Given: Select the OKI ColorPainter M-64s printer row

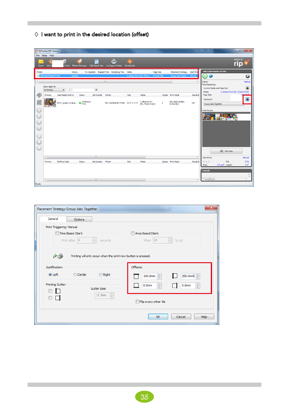Looking at the screenshot, I should [116, 76].
